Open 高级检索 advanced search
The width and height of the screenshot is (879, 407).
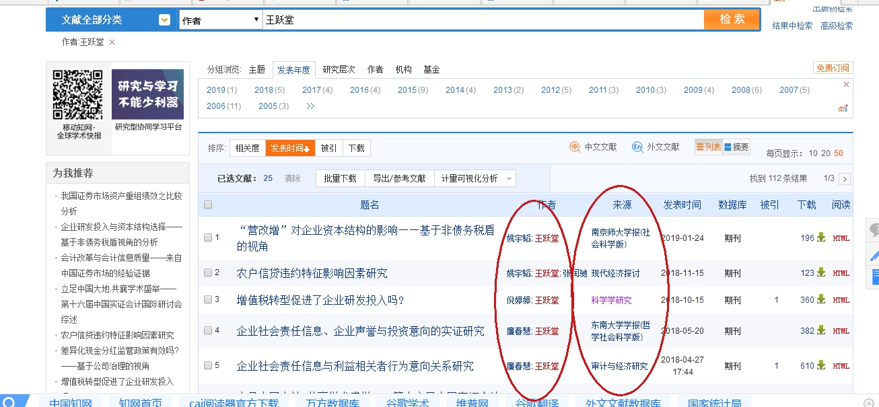tap(837, 26)
